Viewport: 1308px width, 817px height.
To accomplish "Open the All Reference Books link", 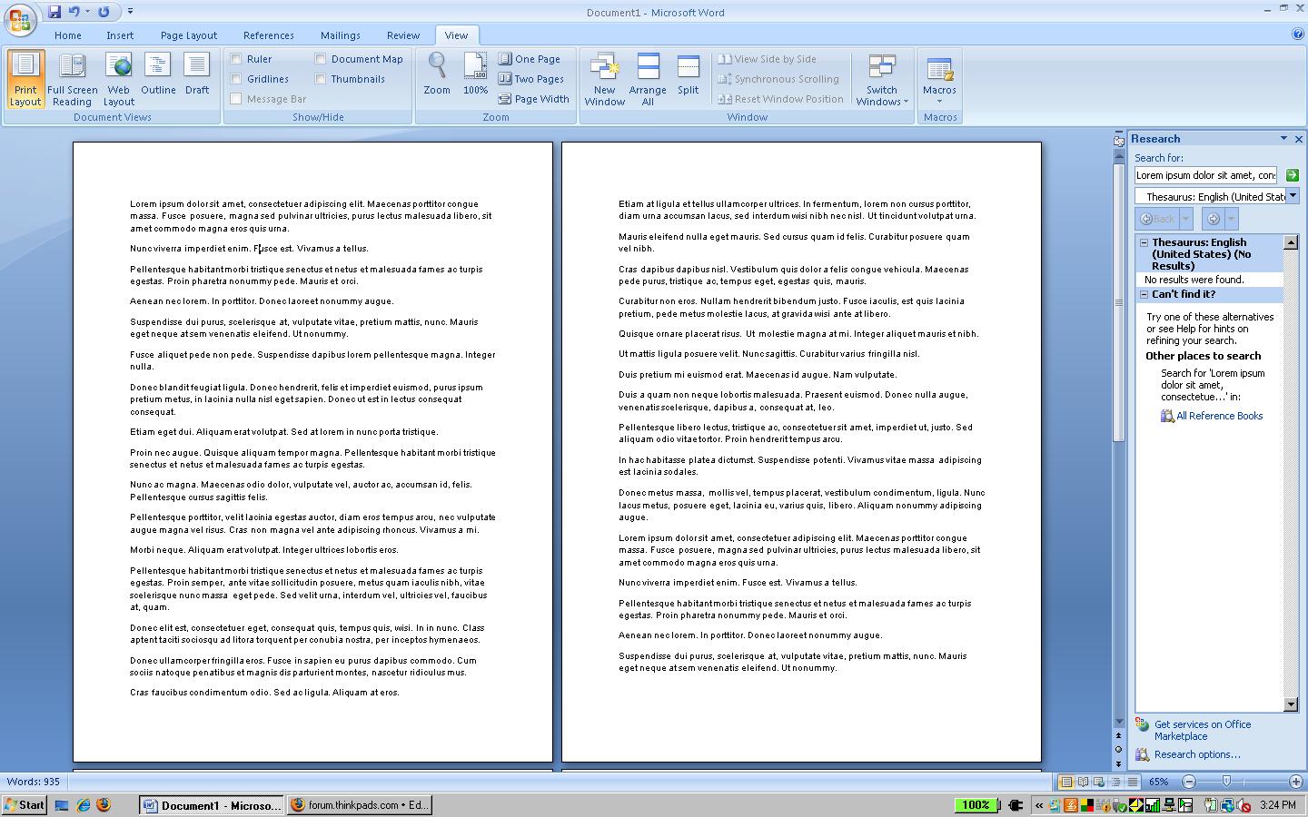I will tap(1219, 416).
